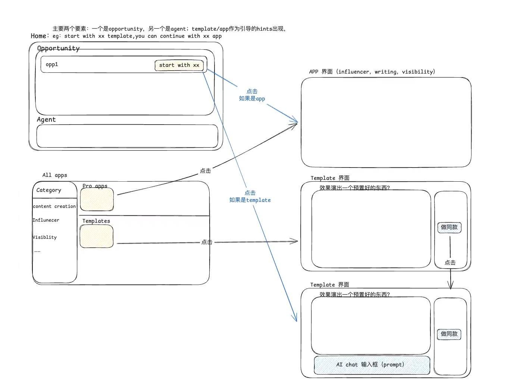Click "Template 界面" title above the AI chat panel

(x=330, y=285)
